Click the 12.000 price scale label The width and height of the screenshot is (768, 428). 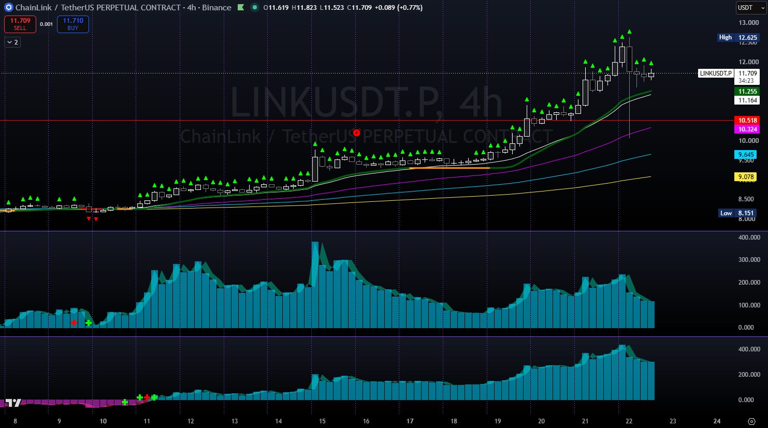click(749, 62)
